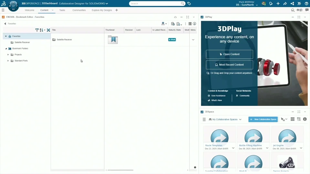Viewport: 310px width, 174px height.
Task: Open the Satellite Receiver row menu chevron
Action: pos(193,40)
